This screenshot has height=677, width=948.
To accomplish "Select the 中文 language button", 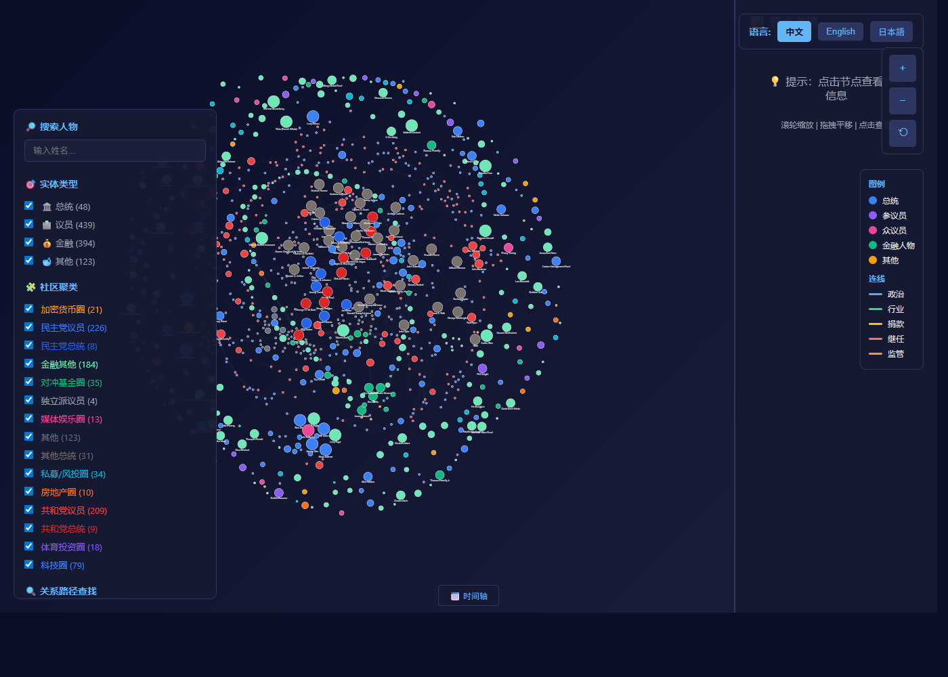I will click(x=794, y=32).
